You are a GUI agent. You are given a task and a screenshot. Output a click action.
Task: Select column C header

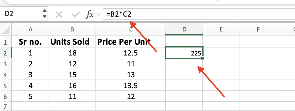131,29
